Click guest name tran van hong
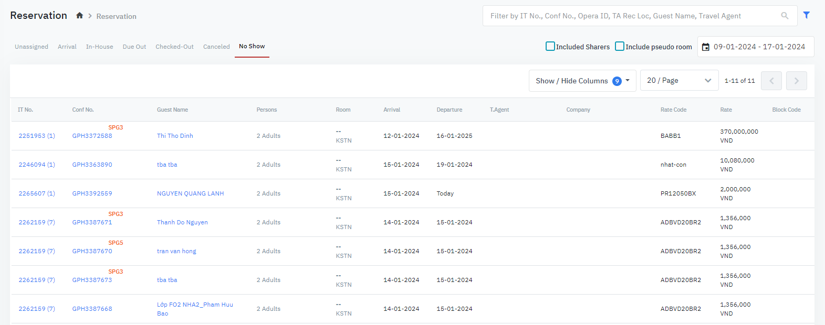The height and width of the screenshot is (325, 825). click(176, 251)
